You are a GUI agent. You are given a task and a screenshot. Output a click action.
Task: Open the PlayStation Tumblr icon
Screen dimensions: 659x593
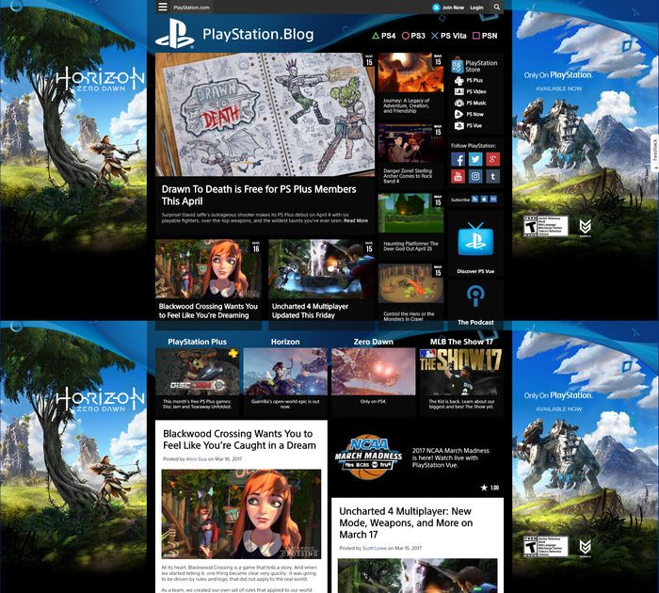pos(492,177)
